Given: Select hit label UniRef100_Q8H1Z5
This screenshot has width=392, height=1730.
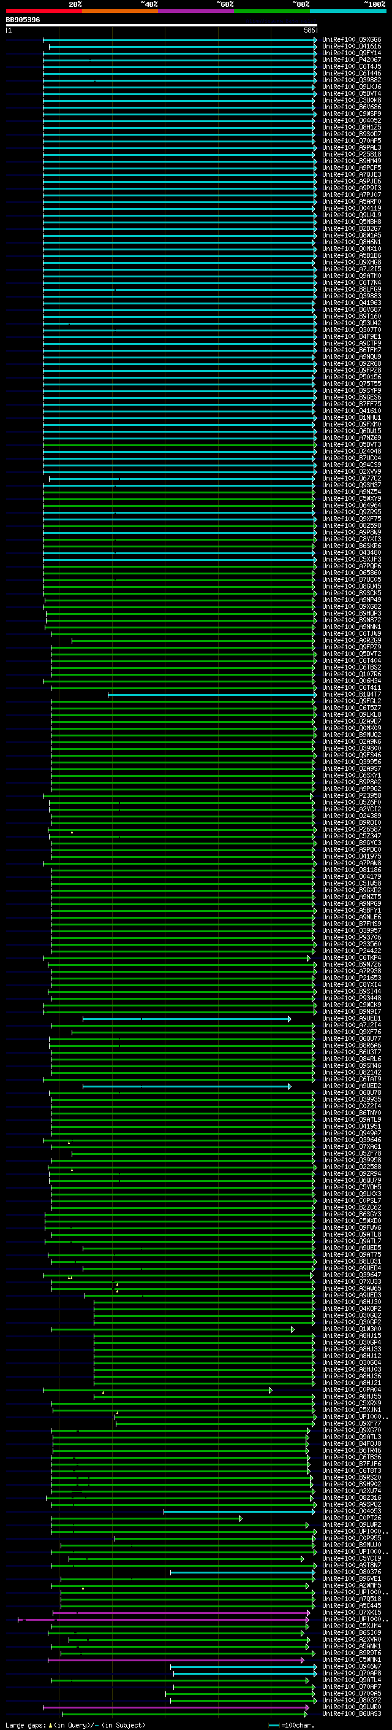Looking at the screenshot, I should (x=351, y=127).
